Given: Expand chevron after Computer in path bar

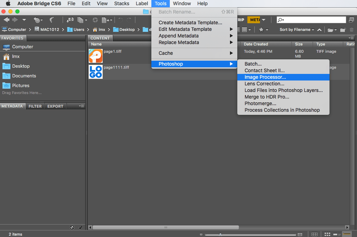Looking at the screenshot, I should pyautogui.click(x=30, y=29).
